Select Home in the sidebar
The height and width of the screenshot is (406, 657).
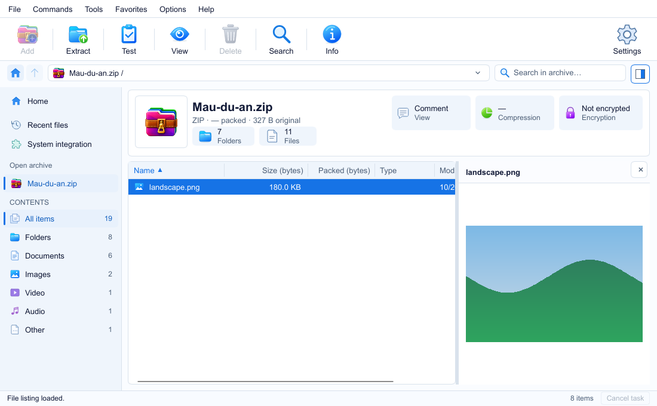coord(61,101)
